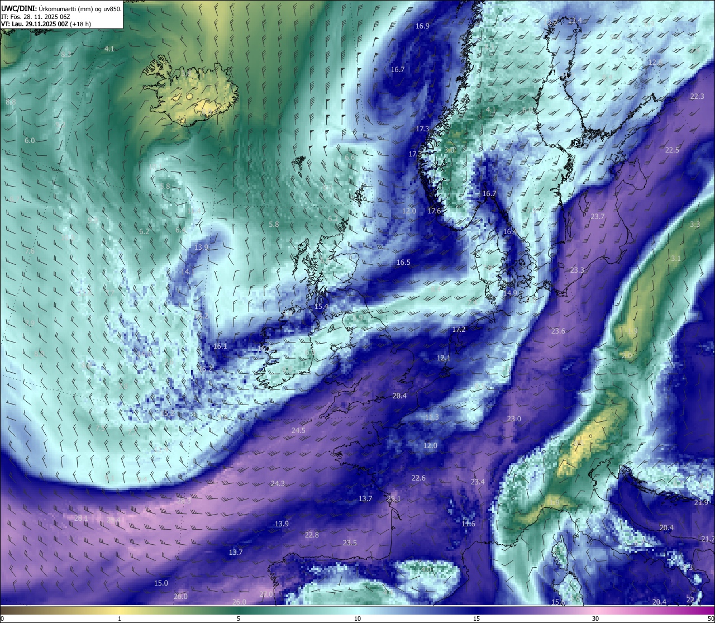Select the 6.0 value west of Iceland
This screenshot has width=715, height=623.
point(30,141)
